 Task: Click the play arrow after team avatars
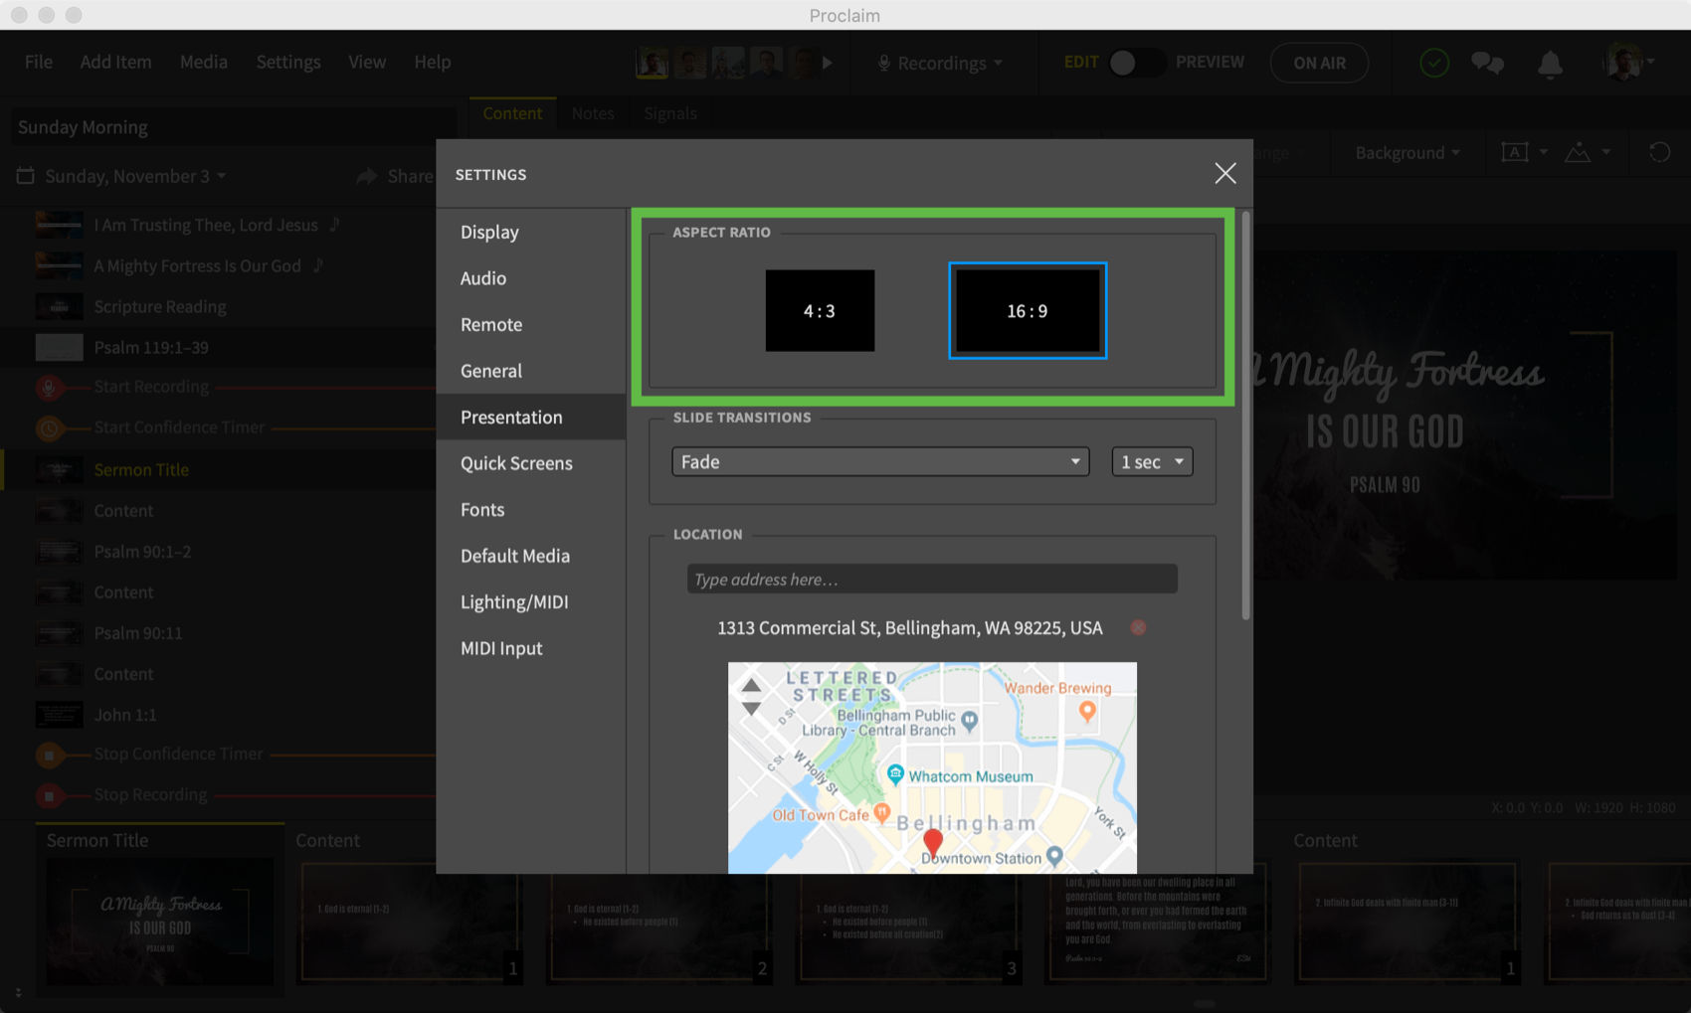pos(827,63)
